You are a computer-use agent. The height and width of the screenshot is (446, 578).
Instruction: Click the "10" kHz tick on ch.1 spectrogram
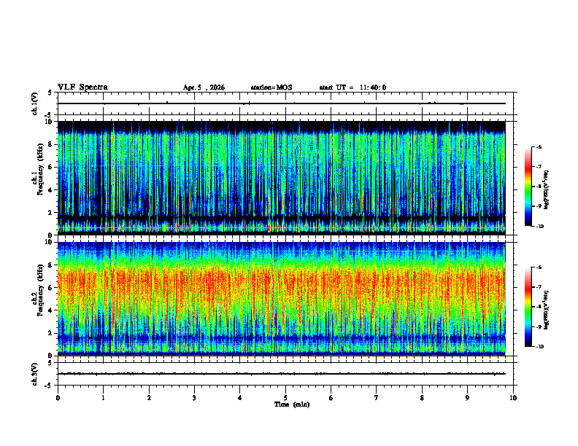tap(50, 122)
